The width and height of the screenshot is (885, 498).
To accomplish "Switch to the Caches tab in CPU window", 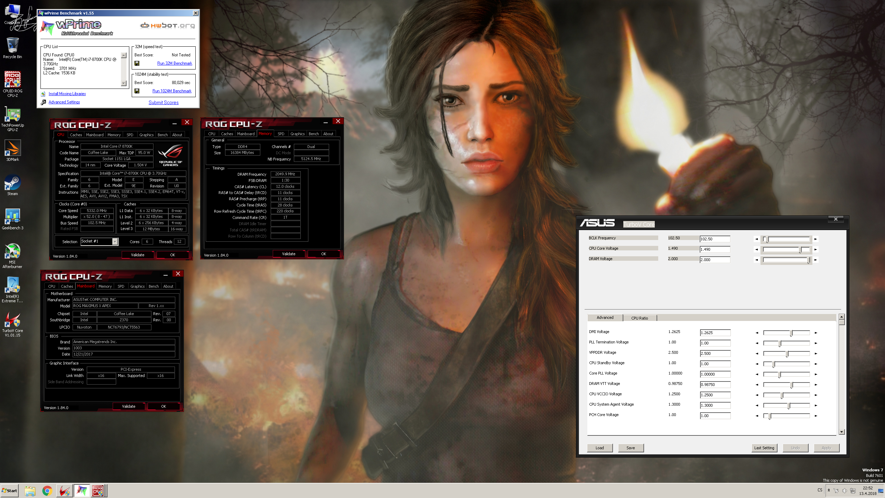I will click(x=76, y=135).
